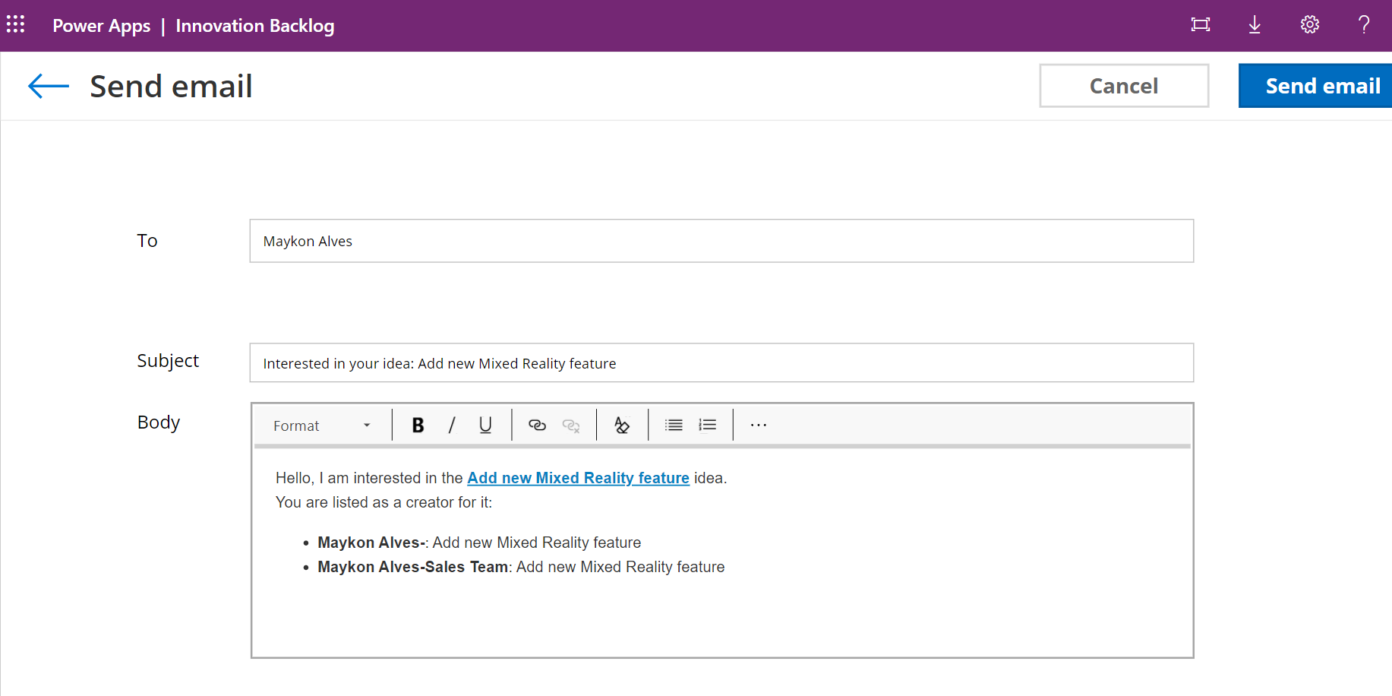The height and width of the screenshot is (696, 1392).
Task: Open more formatting options via the ellipsis
Action: tap(758, 425)
